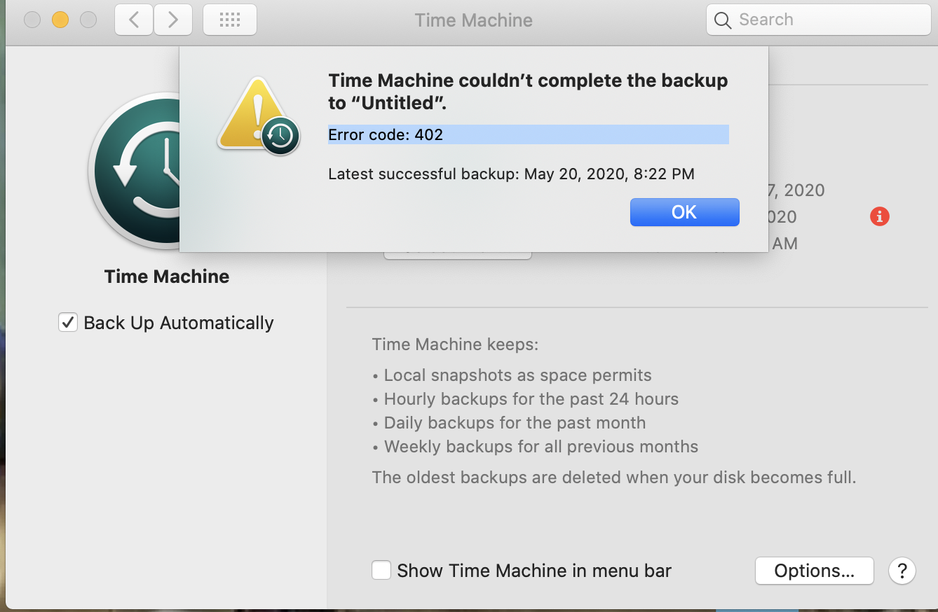
Task: Click the red info badge
Action: coord(879,217)
